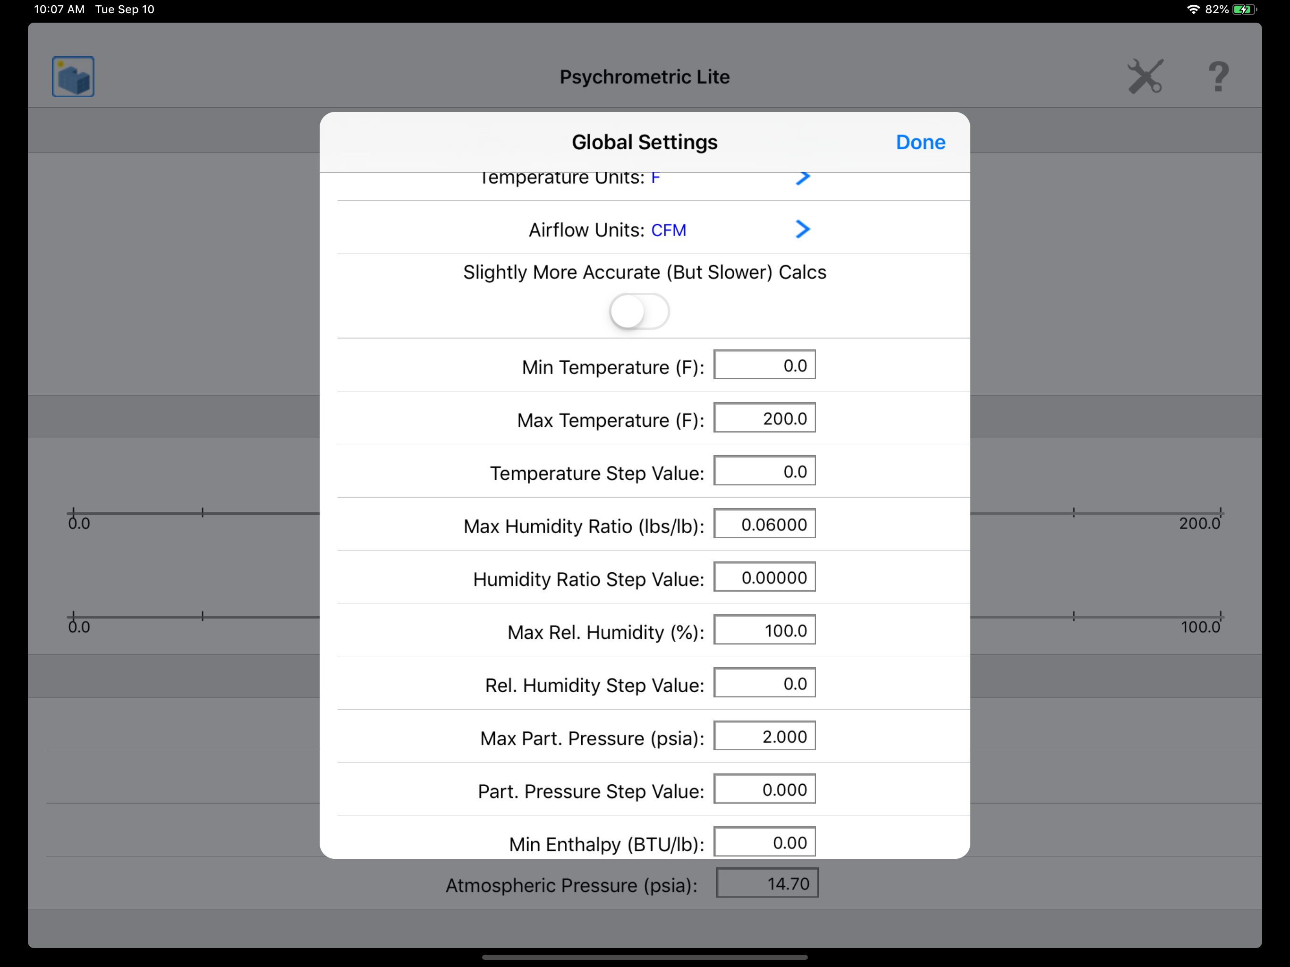Tap the blue cube app icon
This screenshot has width=1290, height=967.
tap(73, 76)
